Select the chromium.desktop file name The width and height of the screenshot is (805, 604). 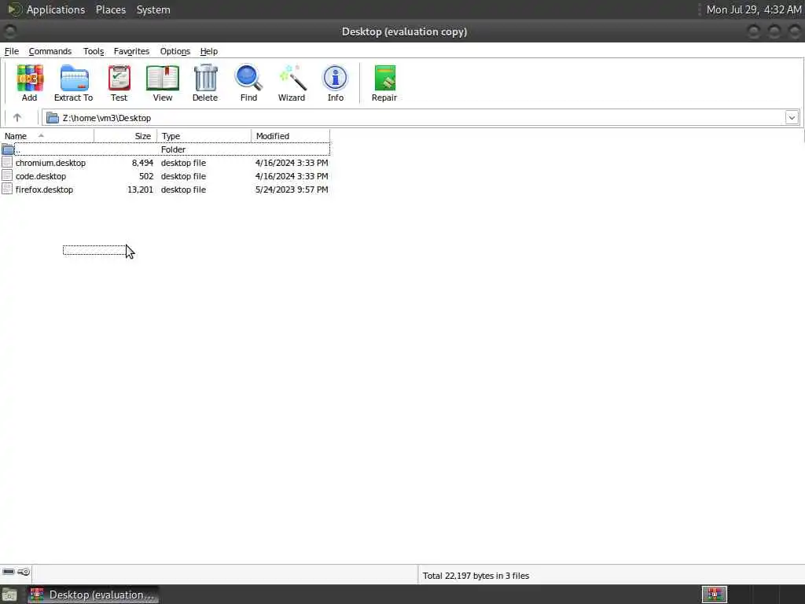pyautogui.click(x=50, y=163)
